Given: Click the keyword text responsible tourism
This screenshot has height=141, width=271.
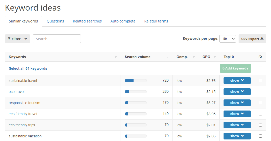Looking at the screenshot, I should [24, 103].
